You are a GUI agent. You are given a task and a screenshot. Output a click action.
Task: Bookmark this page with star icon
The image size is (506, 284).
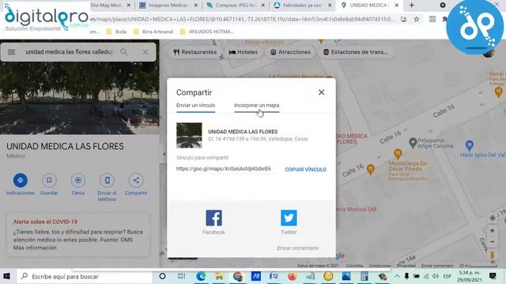click(417, 19)
